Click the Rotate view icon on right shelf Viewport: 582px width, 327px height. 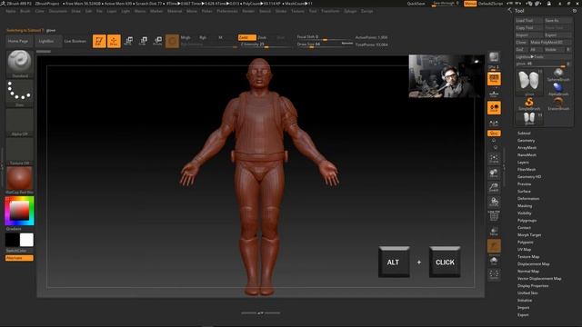(494, 202)
